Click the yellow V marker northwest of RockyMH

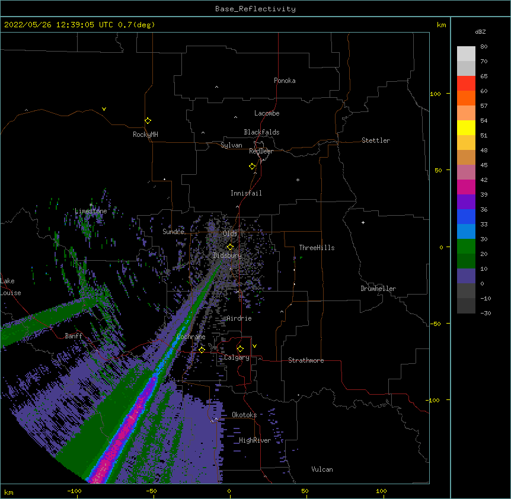[x=104, y=109]
